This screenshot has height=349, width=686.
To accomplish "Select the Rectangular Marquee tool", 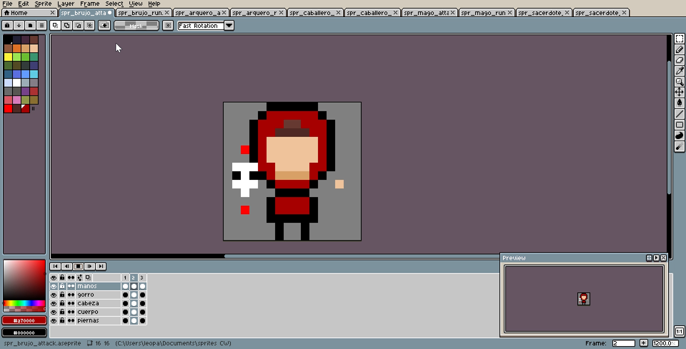I will tap(679, 39).
